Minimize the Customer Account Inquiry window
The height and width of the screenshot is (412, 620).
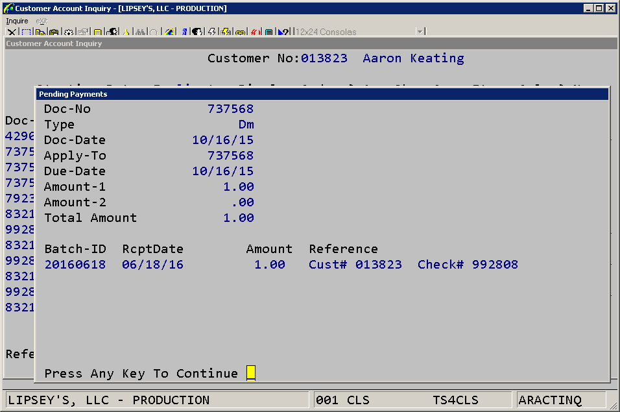pos(588,8)
